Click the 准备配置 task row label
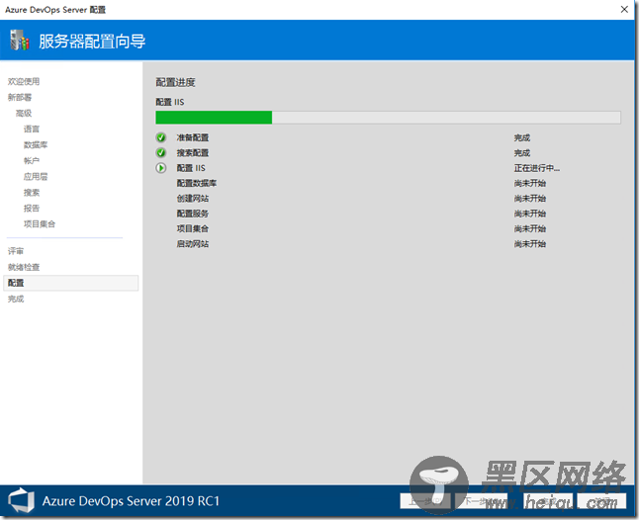 [192, 137]
